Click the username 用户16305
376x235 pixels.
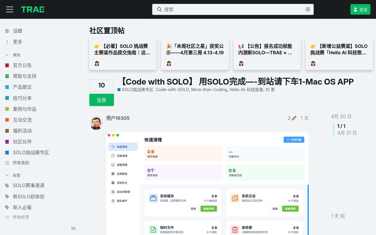click(x=118, y=118)
